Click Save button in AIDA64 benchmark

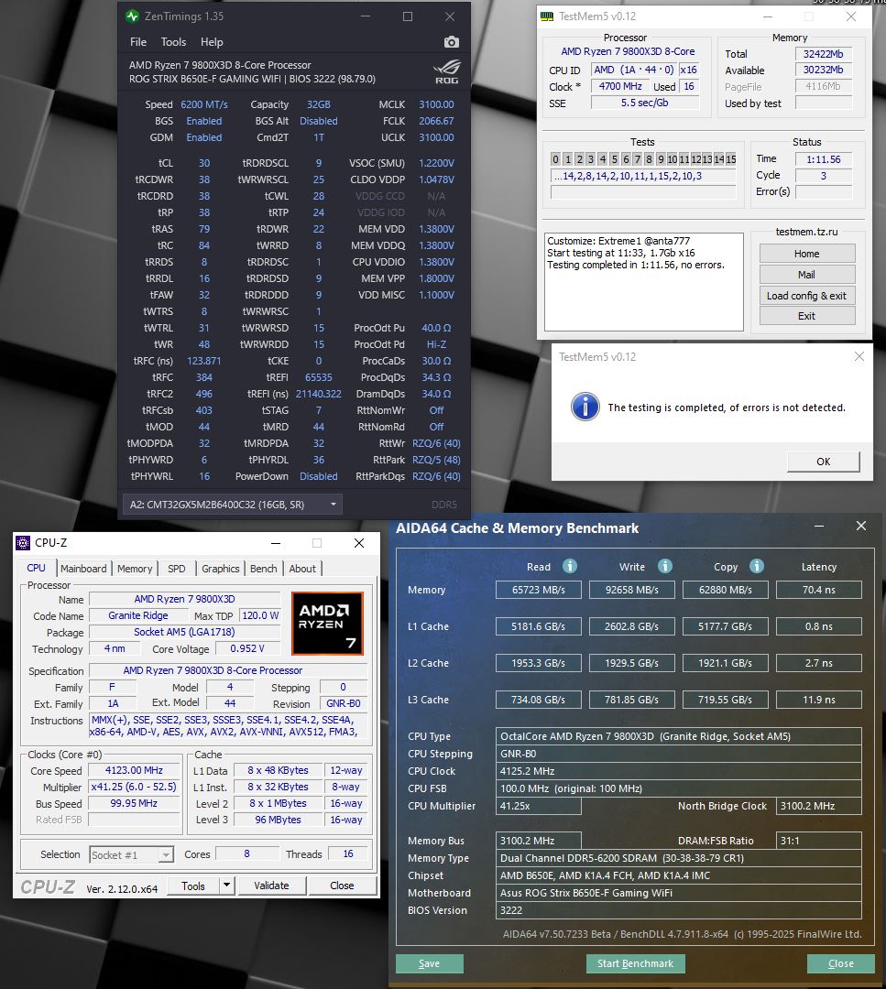(429, 963)
